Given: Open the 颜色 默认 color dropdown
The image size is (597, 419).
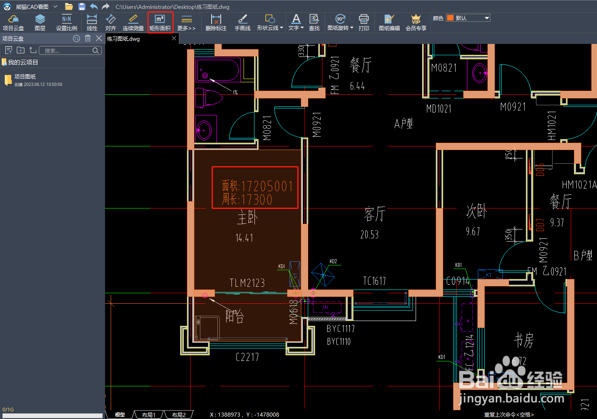Looking at the screenshot, I should pyautogui.click(x=468, y=18).
